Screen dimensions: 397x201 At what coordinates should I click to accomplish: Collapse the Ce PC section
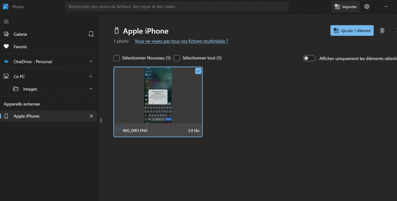point(91,76)
